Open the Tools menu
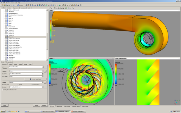This screenshot has width=181, height=113. 16,3
